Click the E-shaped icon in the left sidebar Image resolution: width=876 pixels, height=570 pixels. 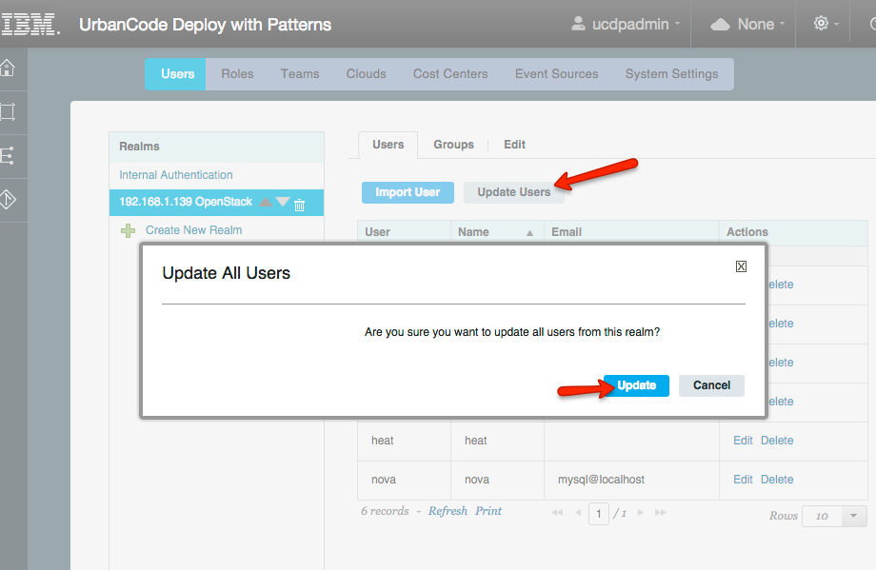(x=8, y=156)
